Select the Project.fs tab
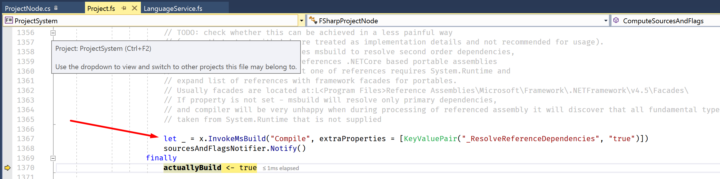Viewport: 720px width, 179px height. click(101, 9)
